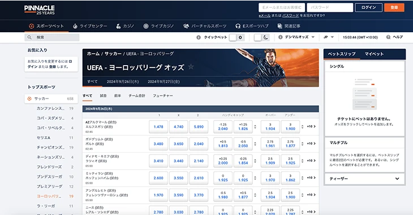
Task: Select the 2024年9月27日(金) date tab
Action: 164,81
